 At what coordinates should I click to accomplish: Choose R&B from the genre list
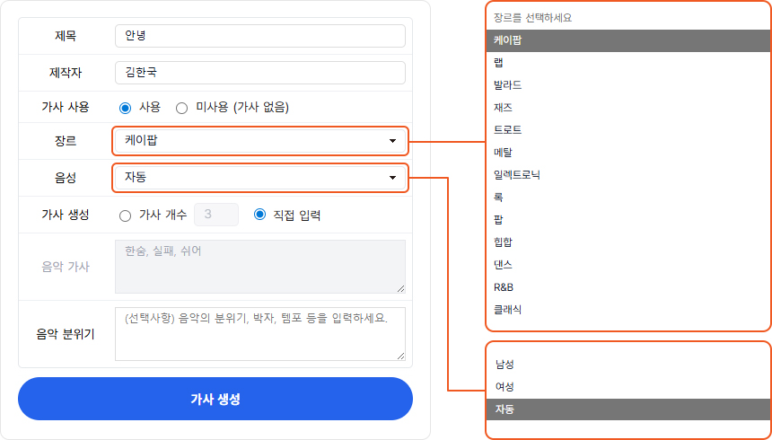tap(504, 287)
